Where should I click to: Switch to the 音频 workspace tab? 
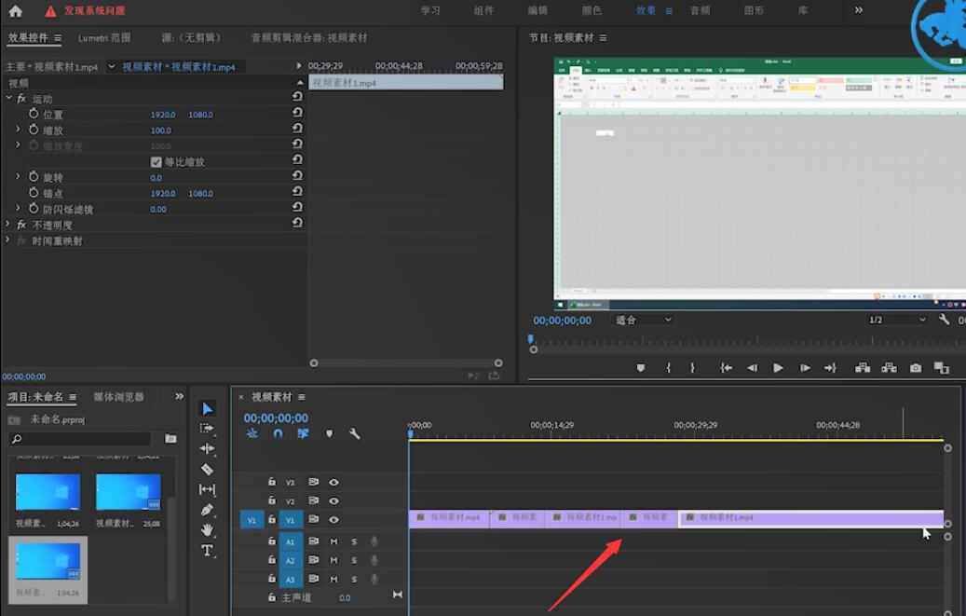point(700,10)
